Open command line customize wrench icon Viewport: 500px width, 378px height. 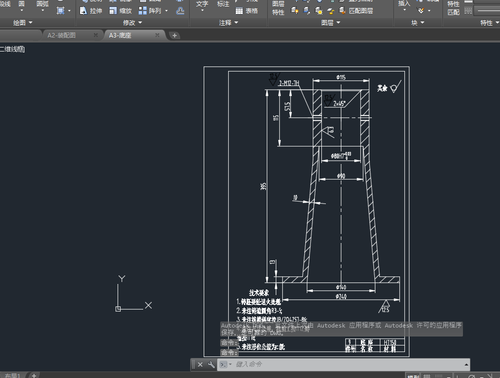pyautogui.click(x=211, y=364)
